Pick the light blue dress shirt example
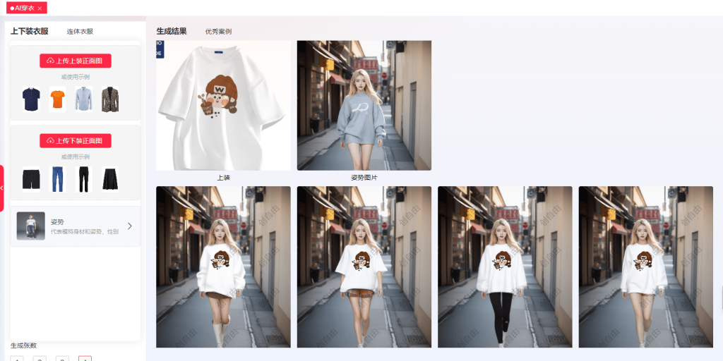The image size is (723, 361). pos(83,99)
